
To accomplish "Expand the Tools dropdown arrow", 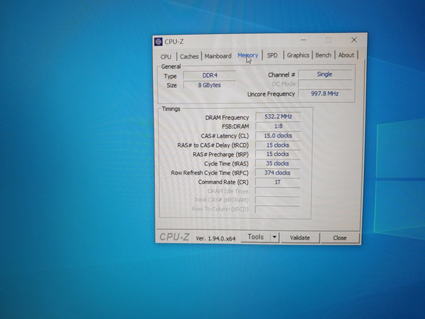I will (x=274, y=237).
